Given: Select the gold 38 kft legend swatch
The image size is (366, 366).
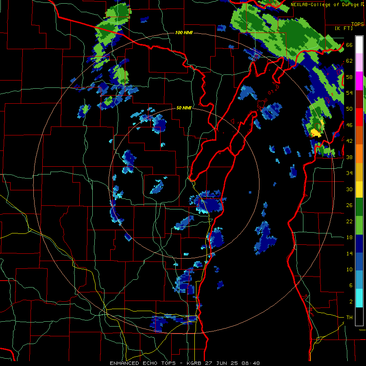Looking at the screenshot, I should 359,172.
